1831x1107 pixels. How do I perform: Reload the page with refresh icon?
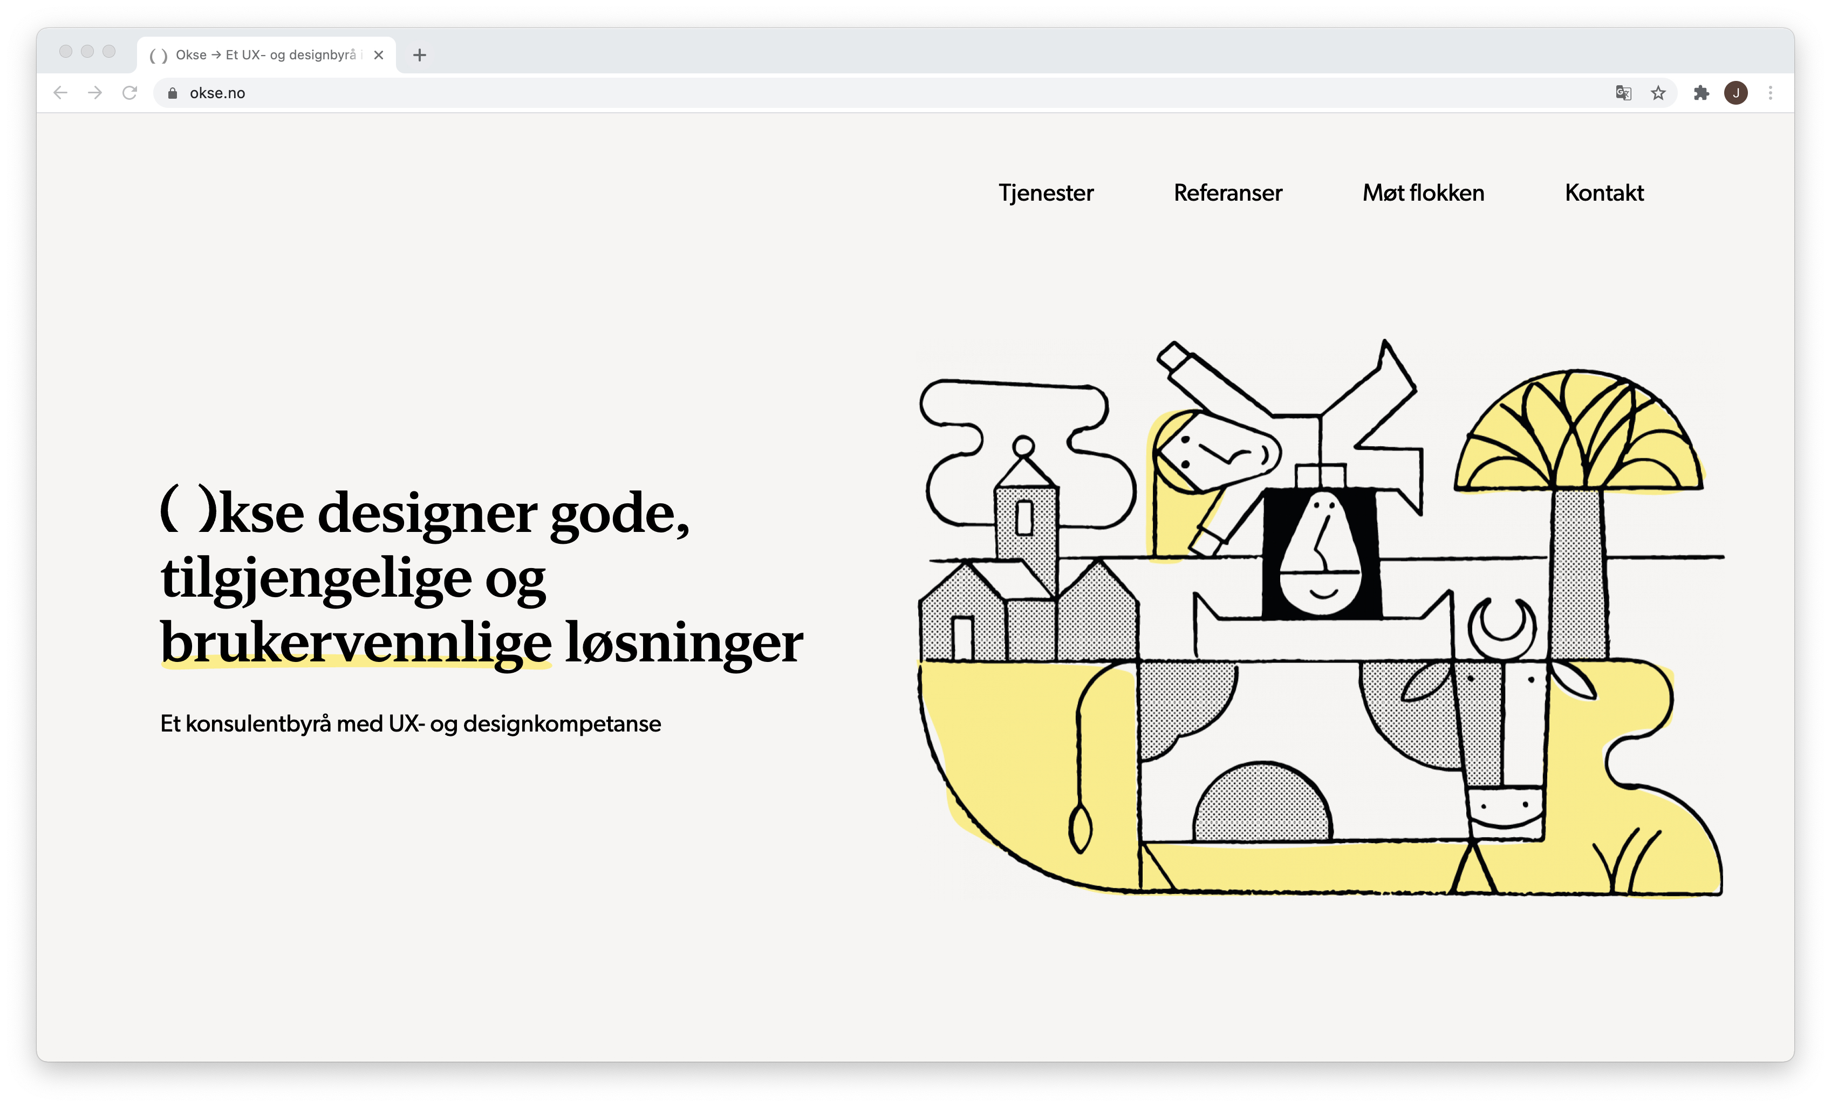(x=130, y=93)
